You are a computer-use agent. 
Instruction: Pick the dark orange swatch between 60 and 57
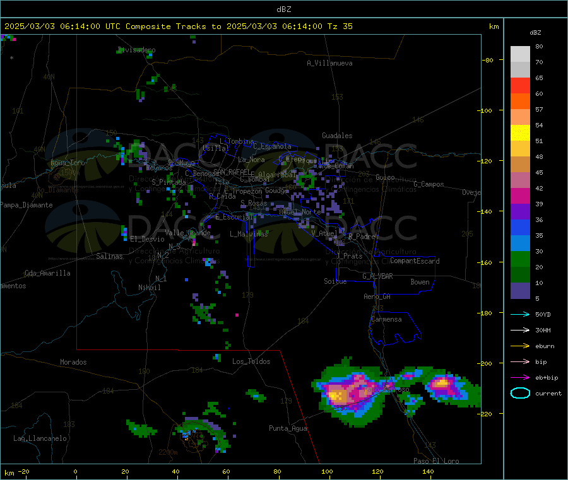pos(520,102)
